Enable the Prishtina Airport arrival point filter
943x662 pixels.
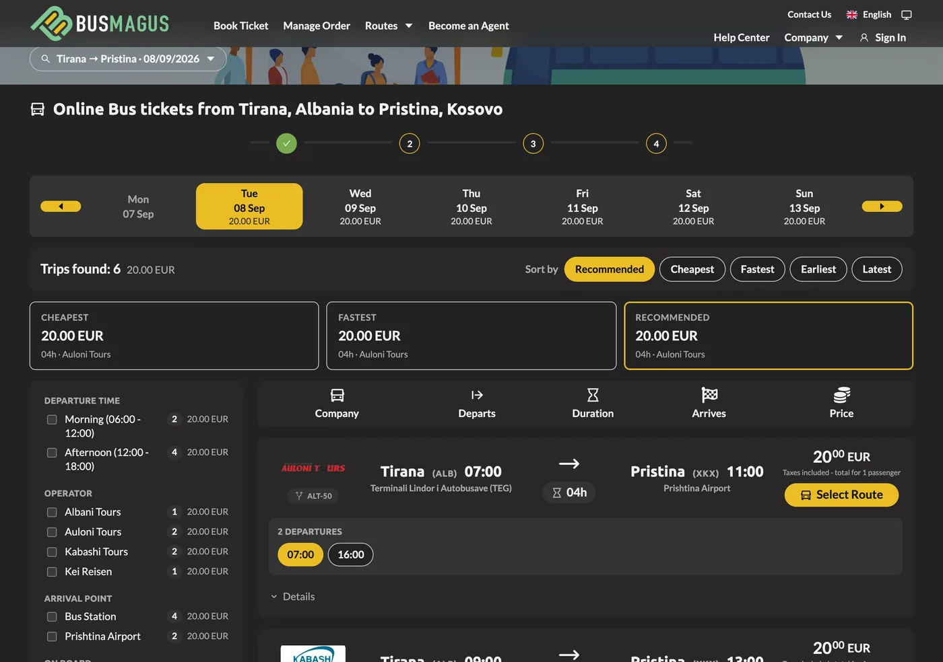pyautogui.click(x=52, y=636)
